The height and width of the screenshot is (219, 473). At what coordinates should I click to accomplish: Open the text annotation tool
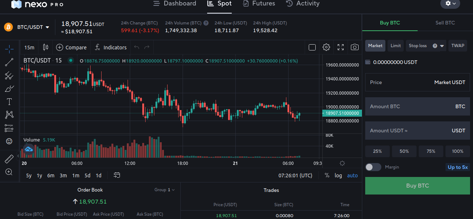9,101
